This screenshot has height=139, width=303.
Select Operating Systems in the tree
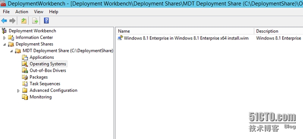[48, 64]
